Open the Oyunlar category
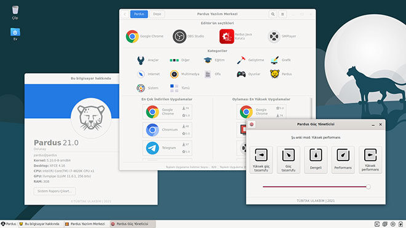406x228 pixels. (249, 74)
